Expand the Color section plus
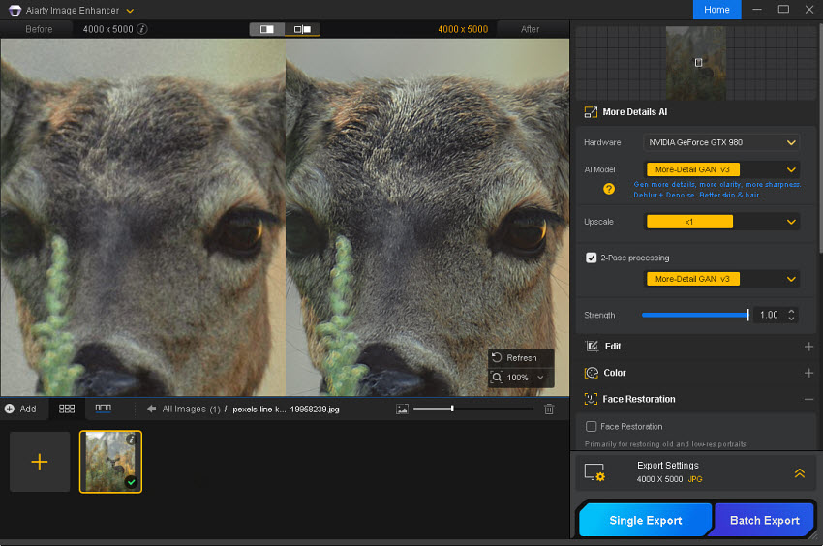The width and height of the screenshot is (823, 546). [x=808, y=373]
